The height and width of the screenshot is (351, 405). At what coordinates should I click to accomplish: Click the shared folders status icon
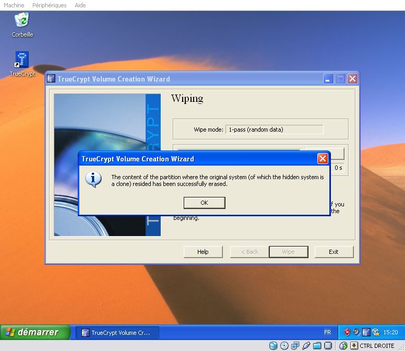[317, 346]
